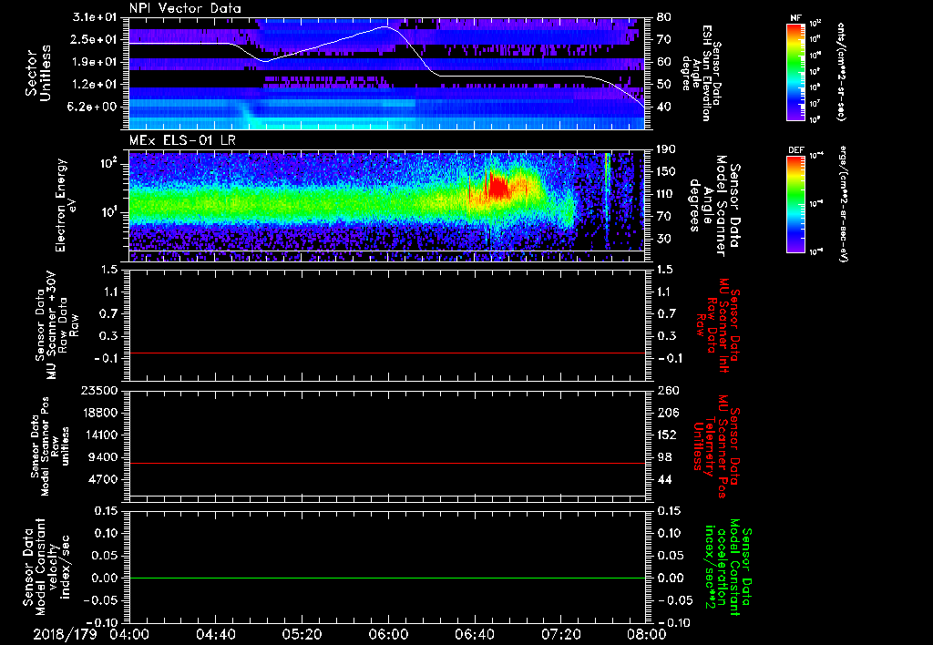Click the "1.9e+01" Sector axis tick
The width and height of the screenshot is (933, 645).
[x=95, y=62]
